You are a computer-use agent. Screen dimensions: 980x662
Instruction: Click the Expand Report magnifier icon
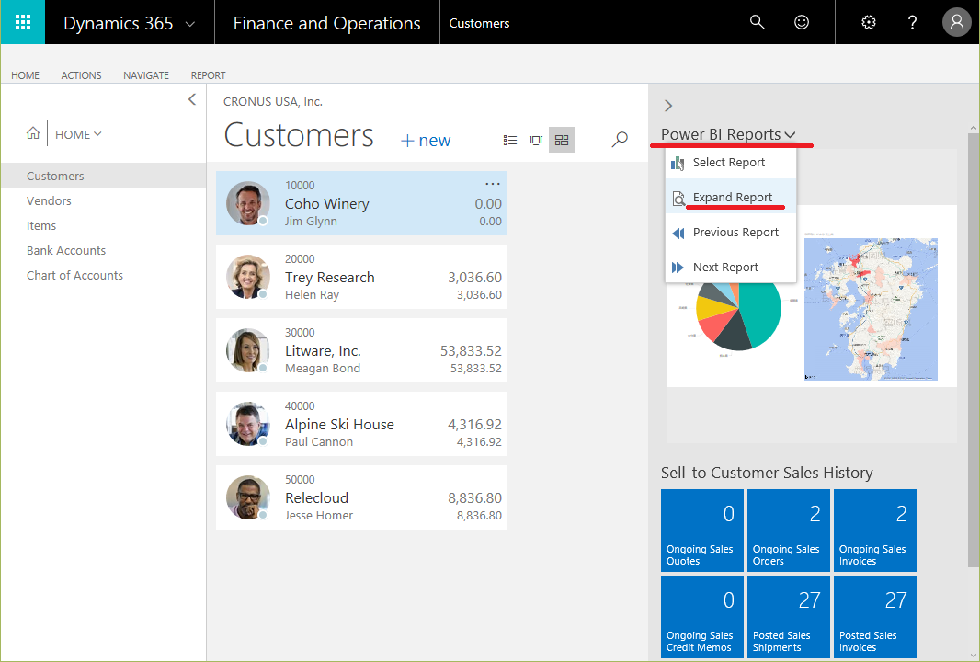(x=678, y=199)
